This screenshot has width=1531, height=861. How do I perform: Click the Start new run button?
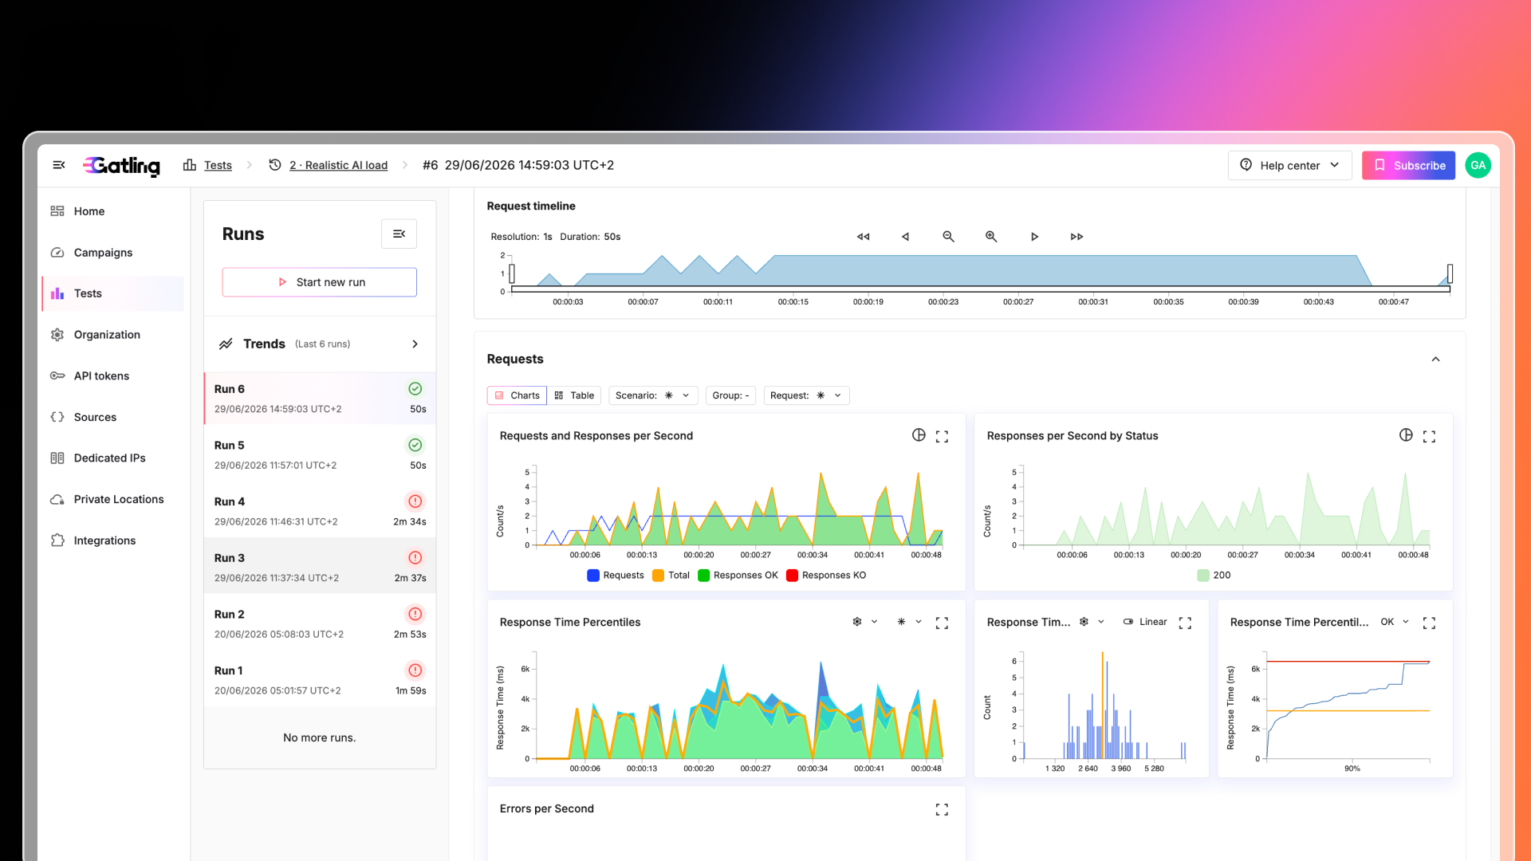[320, 282]
